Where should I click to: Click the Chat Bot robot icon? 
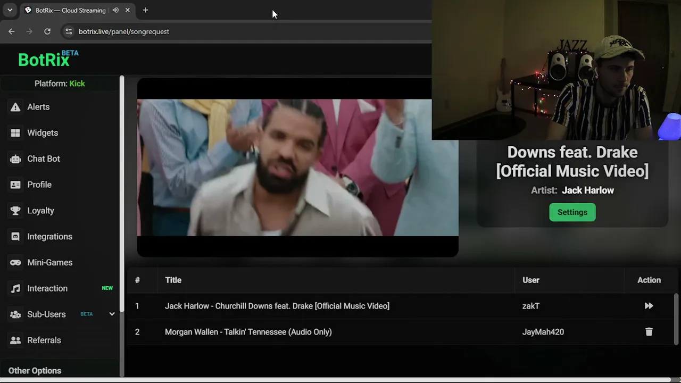(15, 159)
